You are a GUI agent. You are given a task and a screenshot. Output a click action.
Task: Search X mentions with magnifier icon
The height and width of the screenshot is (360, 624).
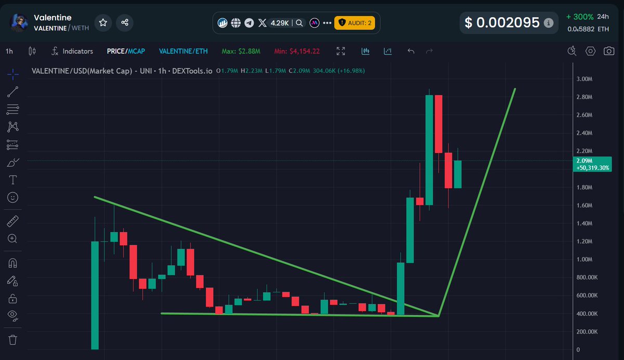300,23
